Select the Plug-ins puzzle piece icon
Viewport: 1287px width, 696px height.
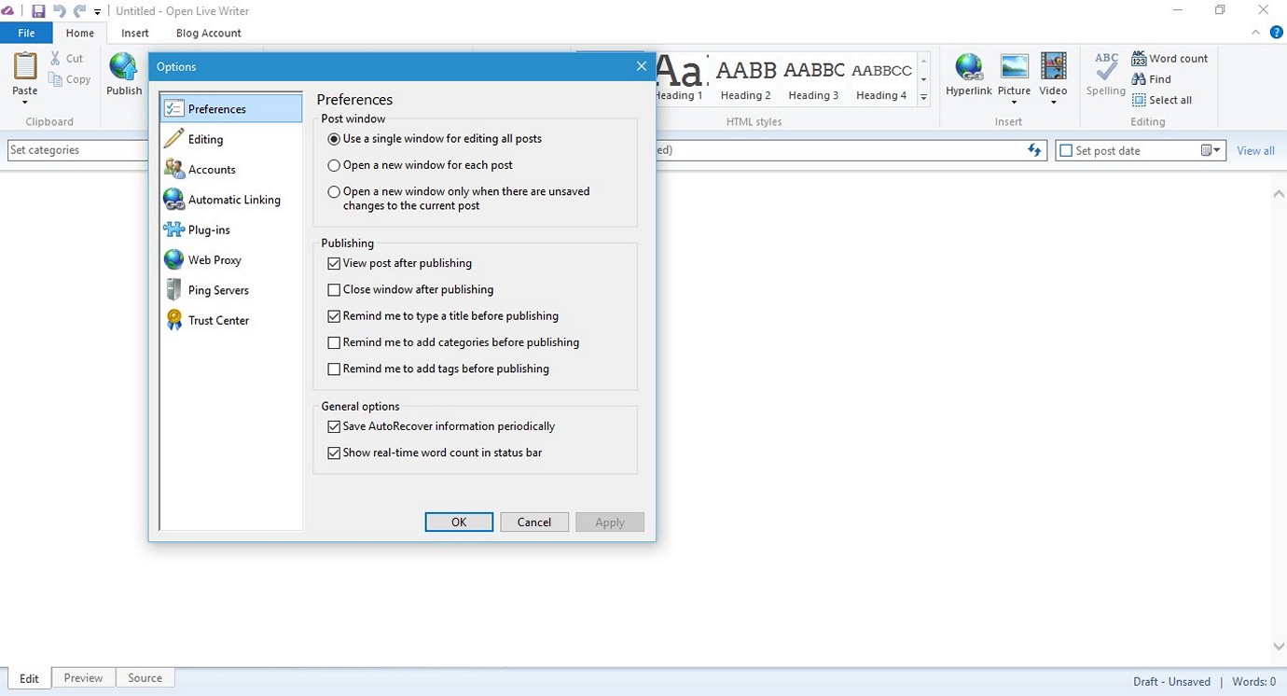[173, 230]
